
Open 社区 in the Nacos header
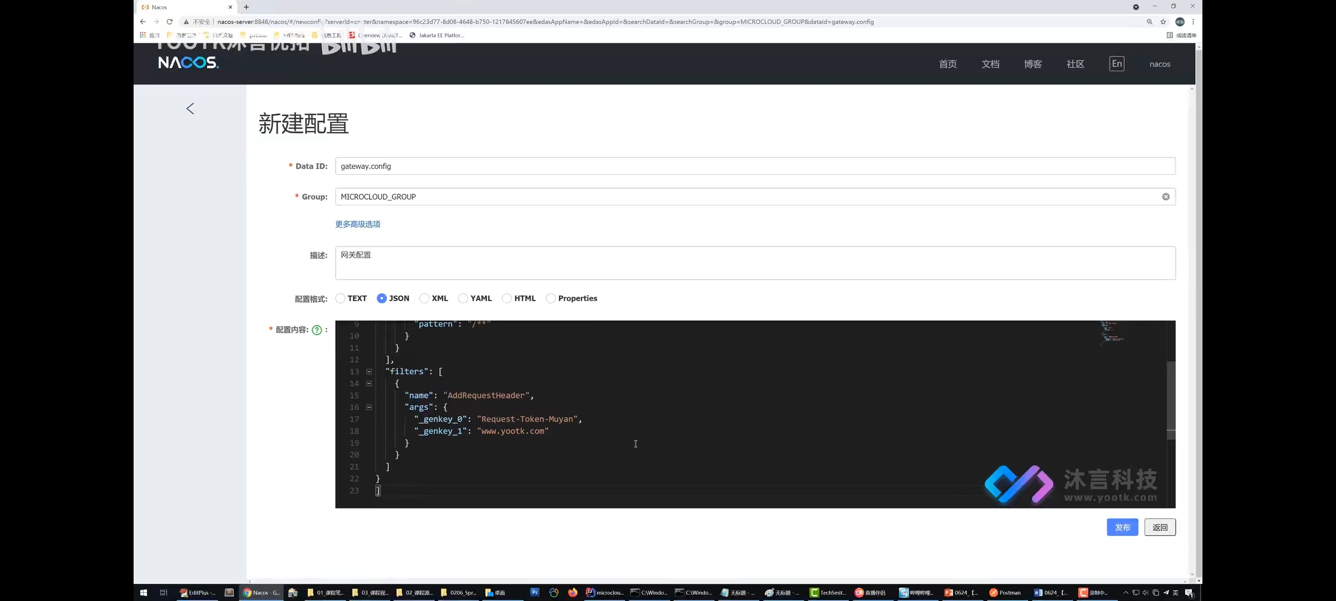(1075, 64)
